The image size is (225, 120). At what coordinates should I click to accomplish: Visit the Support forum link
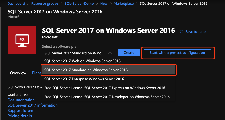pos(20,110)
